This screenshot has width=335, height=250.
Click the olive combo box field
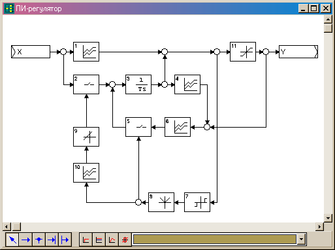[215, 240]
